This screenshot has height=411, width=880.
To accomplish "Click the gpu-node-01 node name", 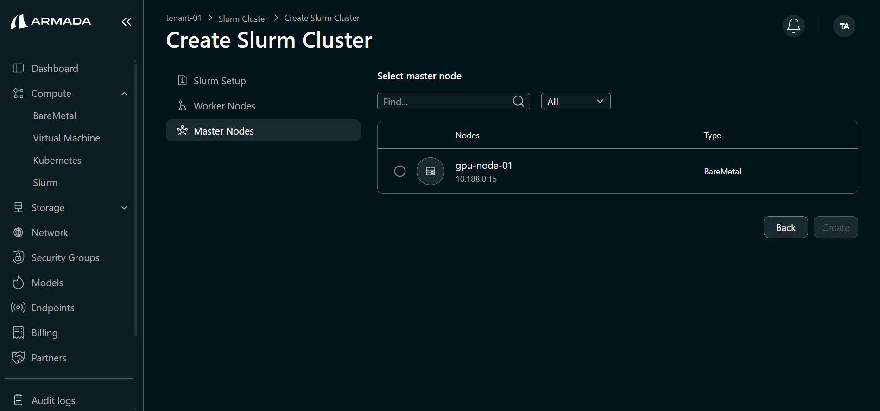I will coord(484,166).
